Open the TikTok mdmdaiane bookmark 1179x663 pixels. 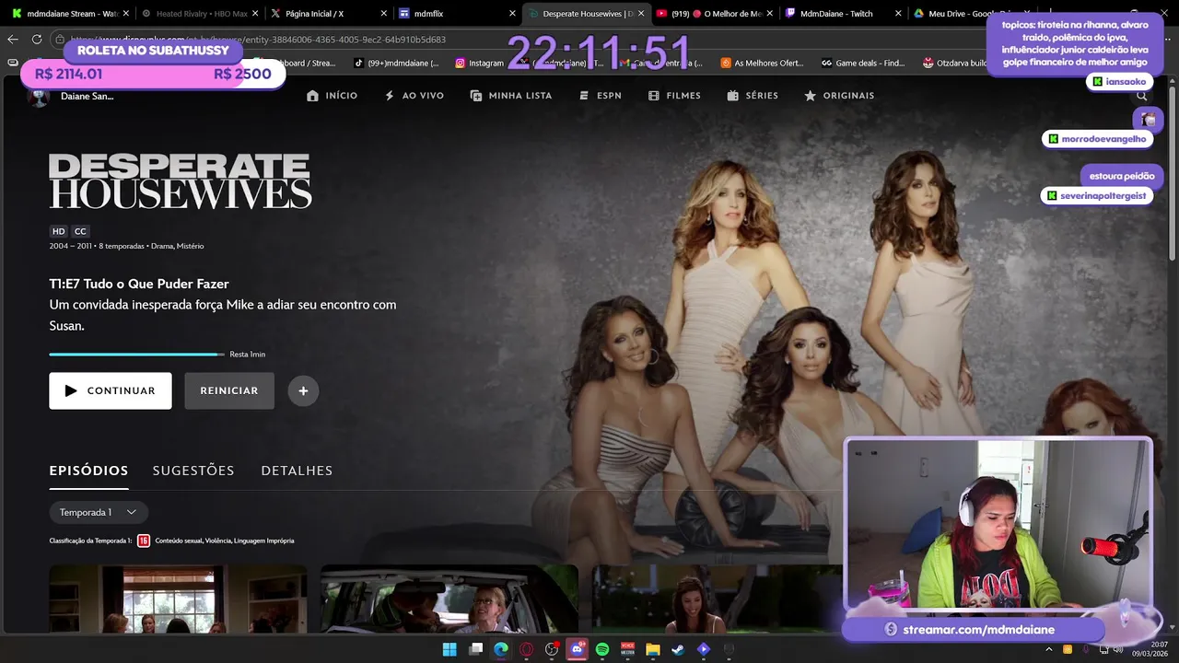tap(396, 63)
